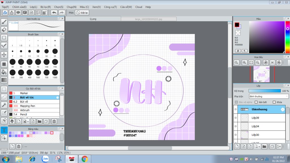The height and width of the screenshot is (163, 290).
Task: Adjust the Độ trong opacity slider
Action: coord(265,91)
